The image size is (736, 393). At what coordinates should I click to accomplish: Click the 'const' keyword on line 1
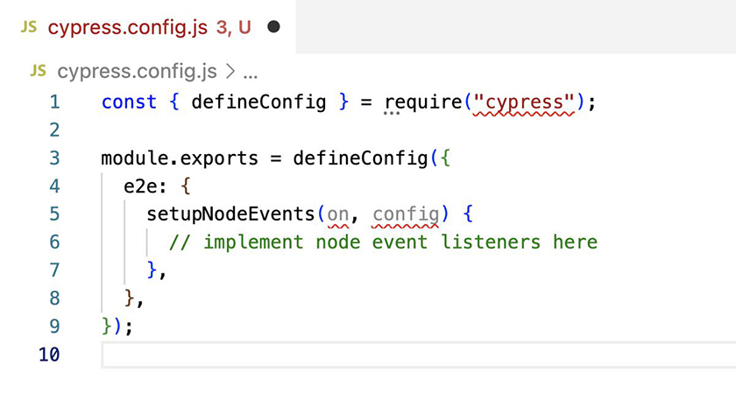(129, 102)
